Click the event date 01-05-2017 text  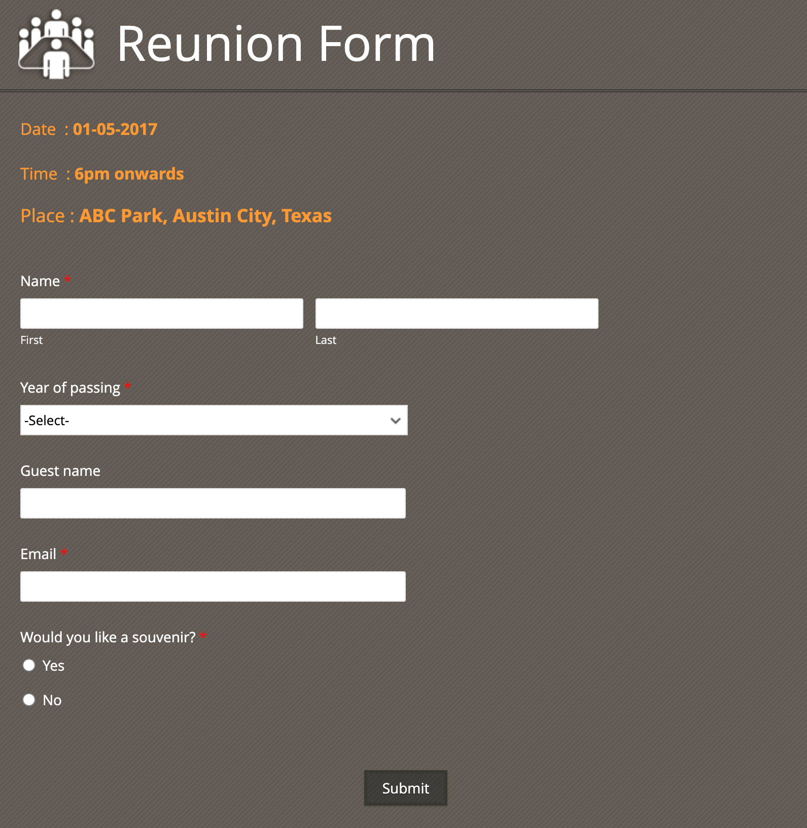coord(115,129)
